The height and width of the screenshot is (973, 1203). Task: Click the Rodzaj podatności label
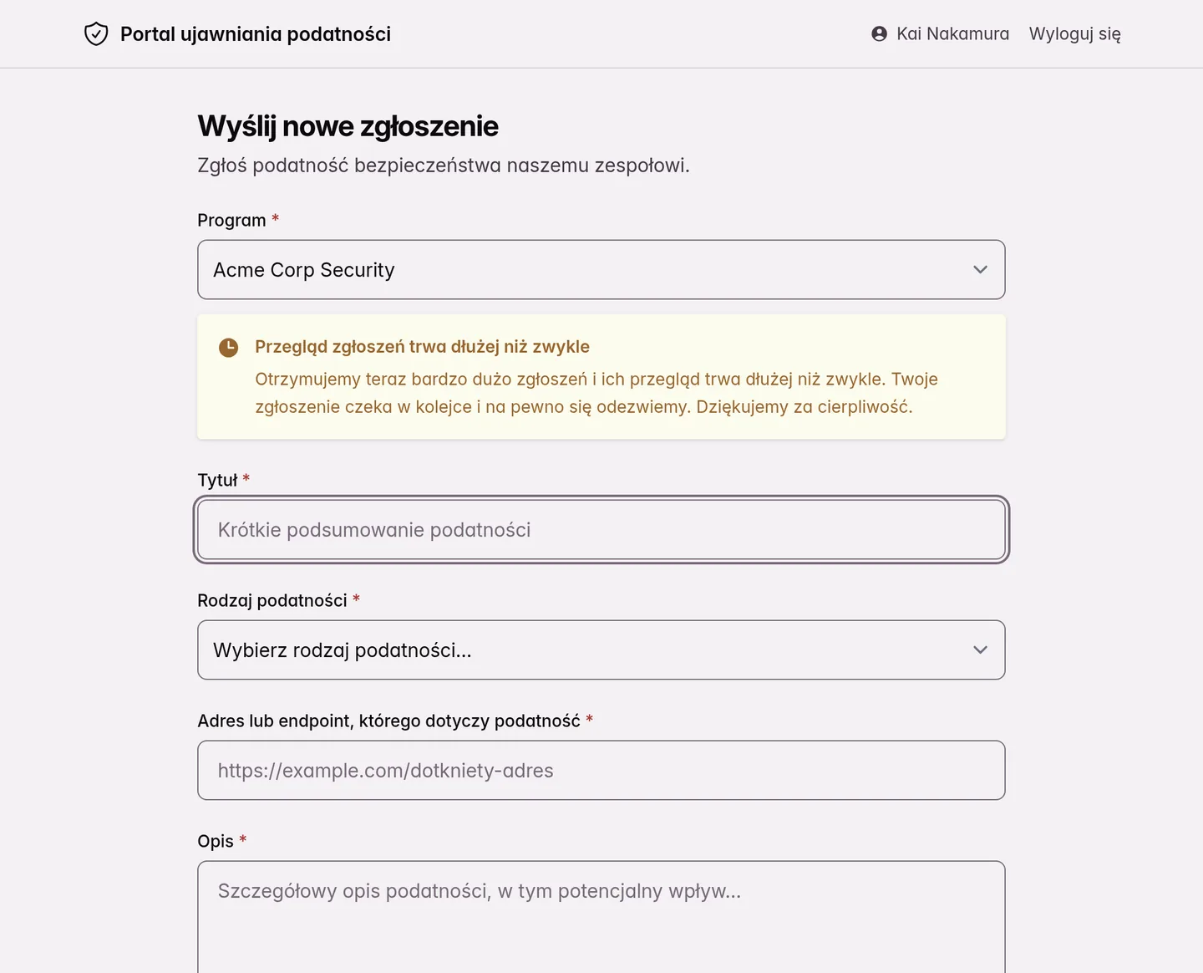click(272, 601)
